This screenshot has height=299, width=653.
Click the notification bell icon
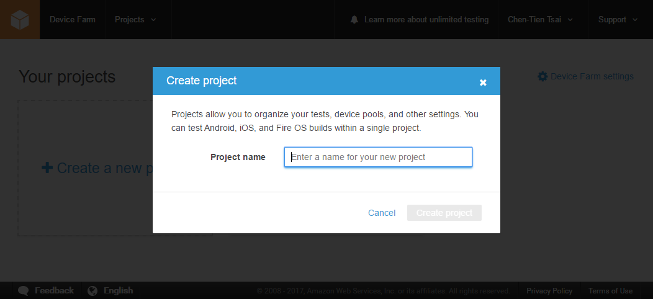(354, 20)
